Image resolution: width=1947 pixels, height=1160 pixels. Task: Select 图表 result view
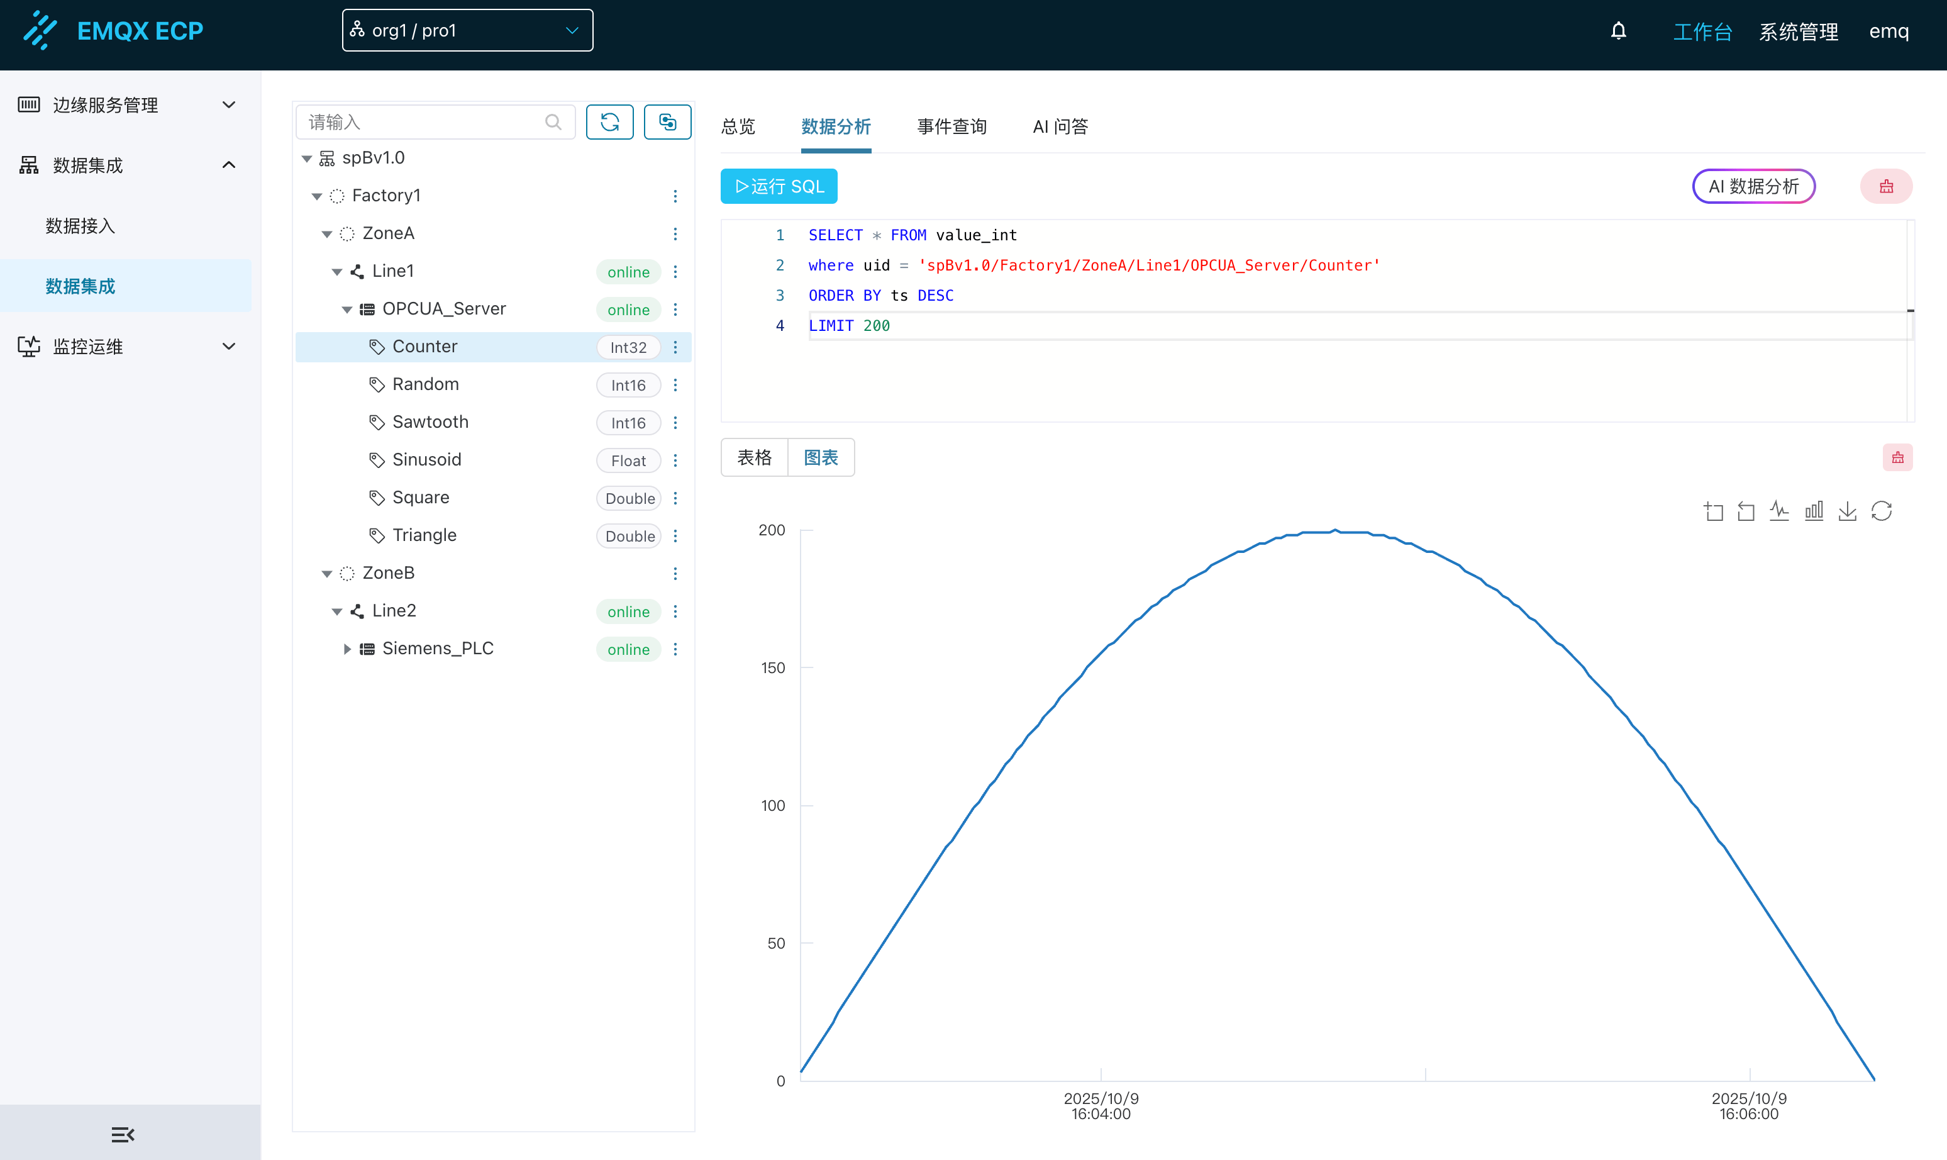point(820,457)
